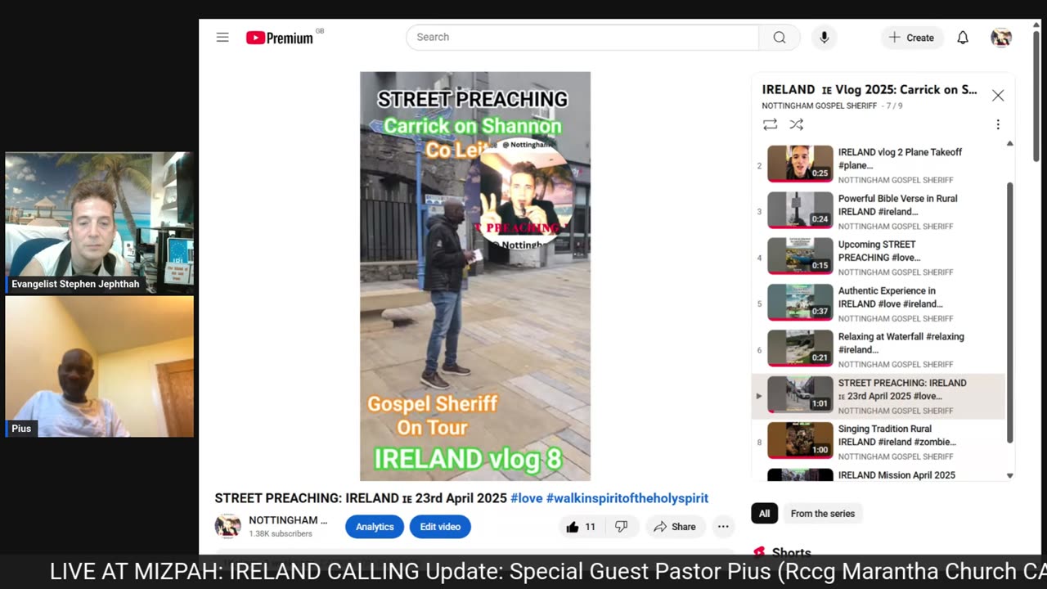This screenshot has width=1047, height=589.
Task: Open Analytics for this video
Action: (375, 527)
